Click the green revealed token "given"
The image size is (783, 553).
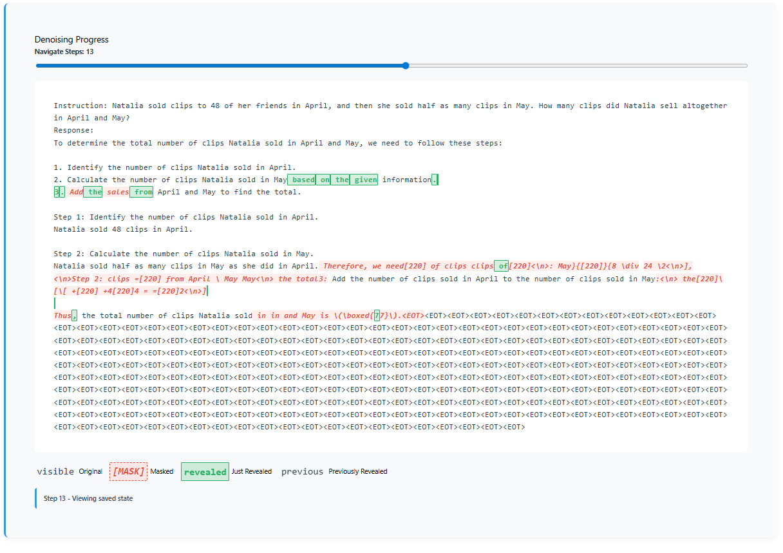click(x=365, y=180)
